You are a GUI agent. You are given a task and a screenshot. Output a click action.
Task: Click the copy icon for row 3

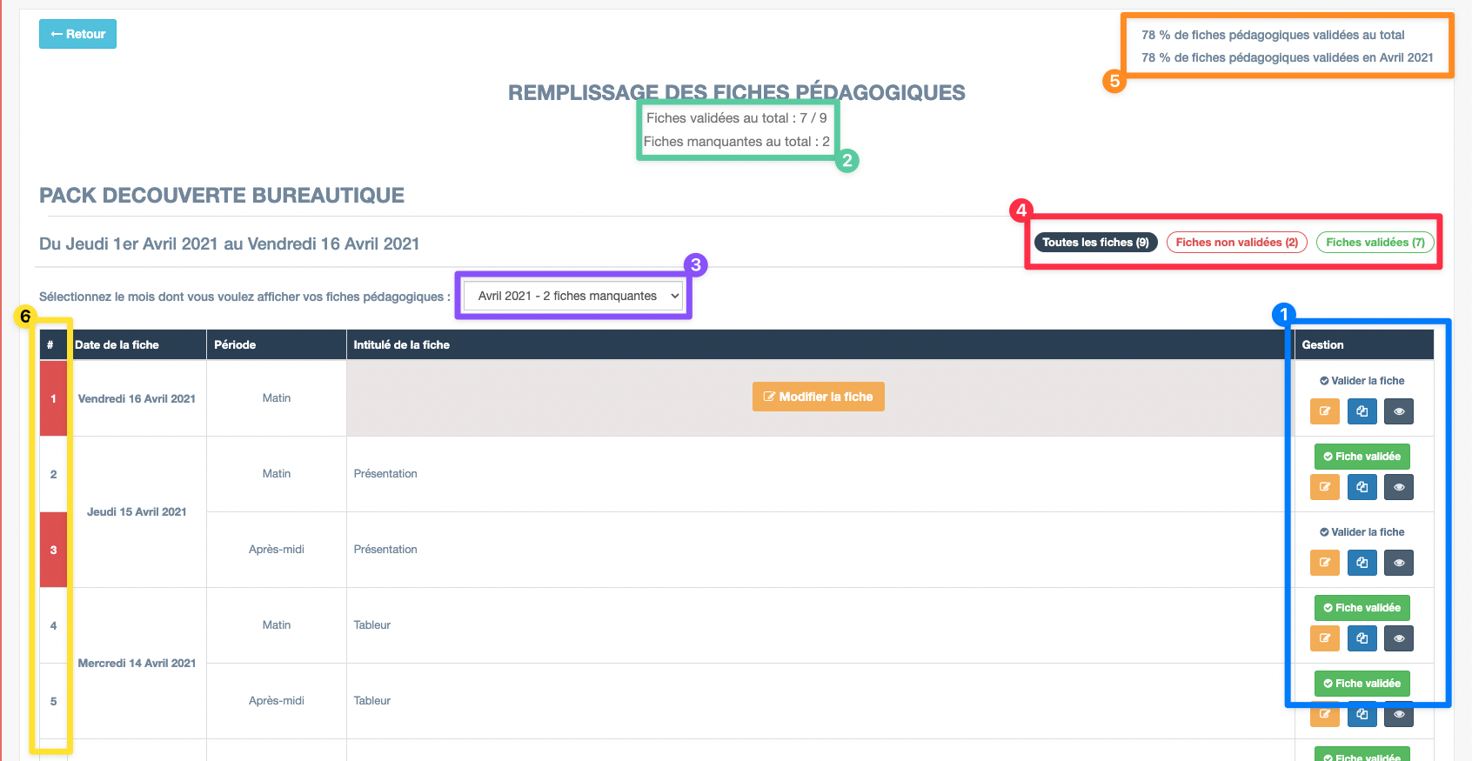coord(1362,563)
